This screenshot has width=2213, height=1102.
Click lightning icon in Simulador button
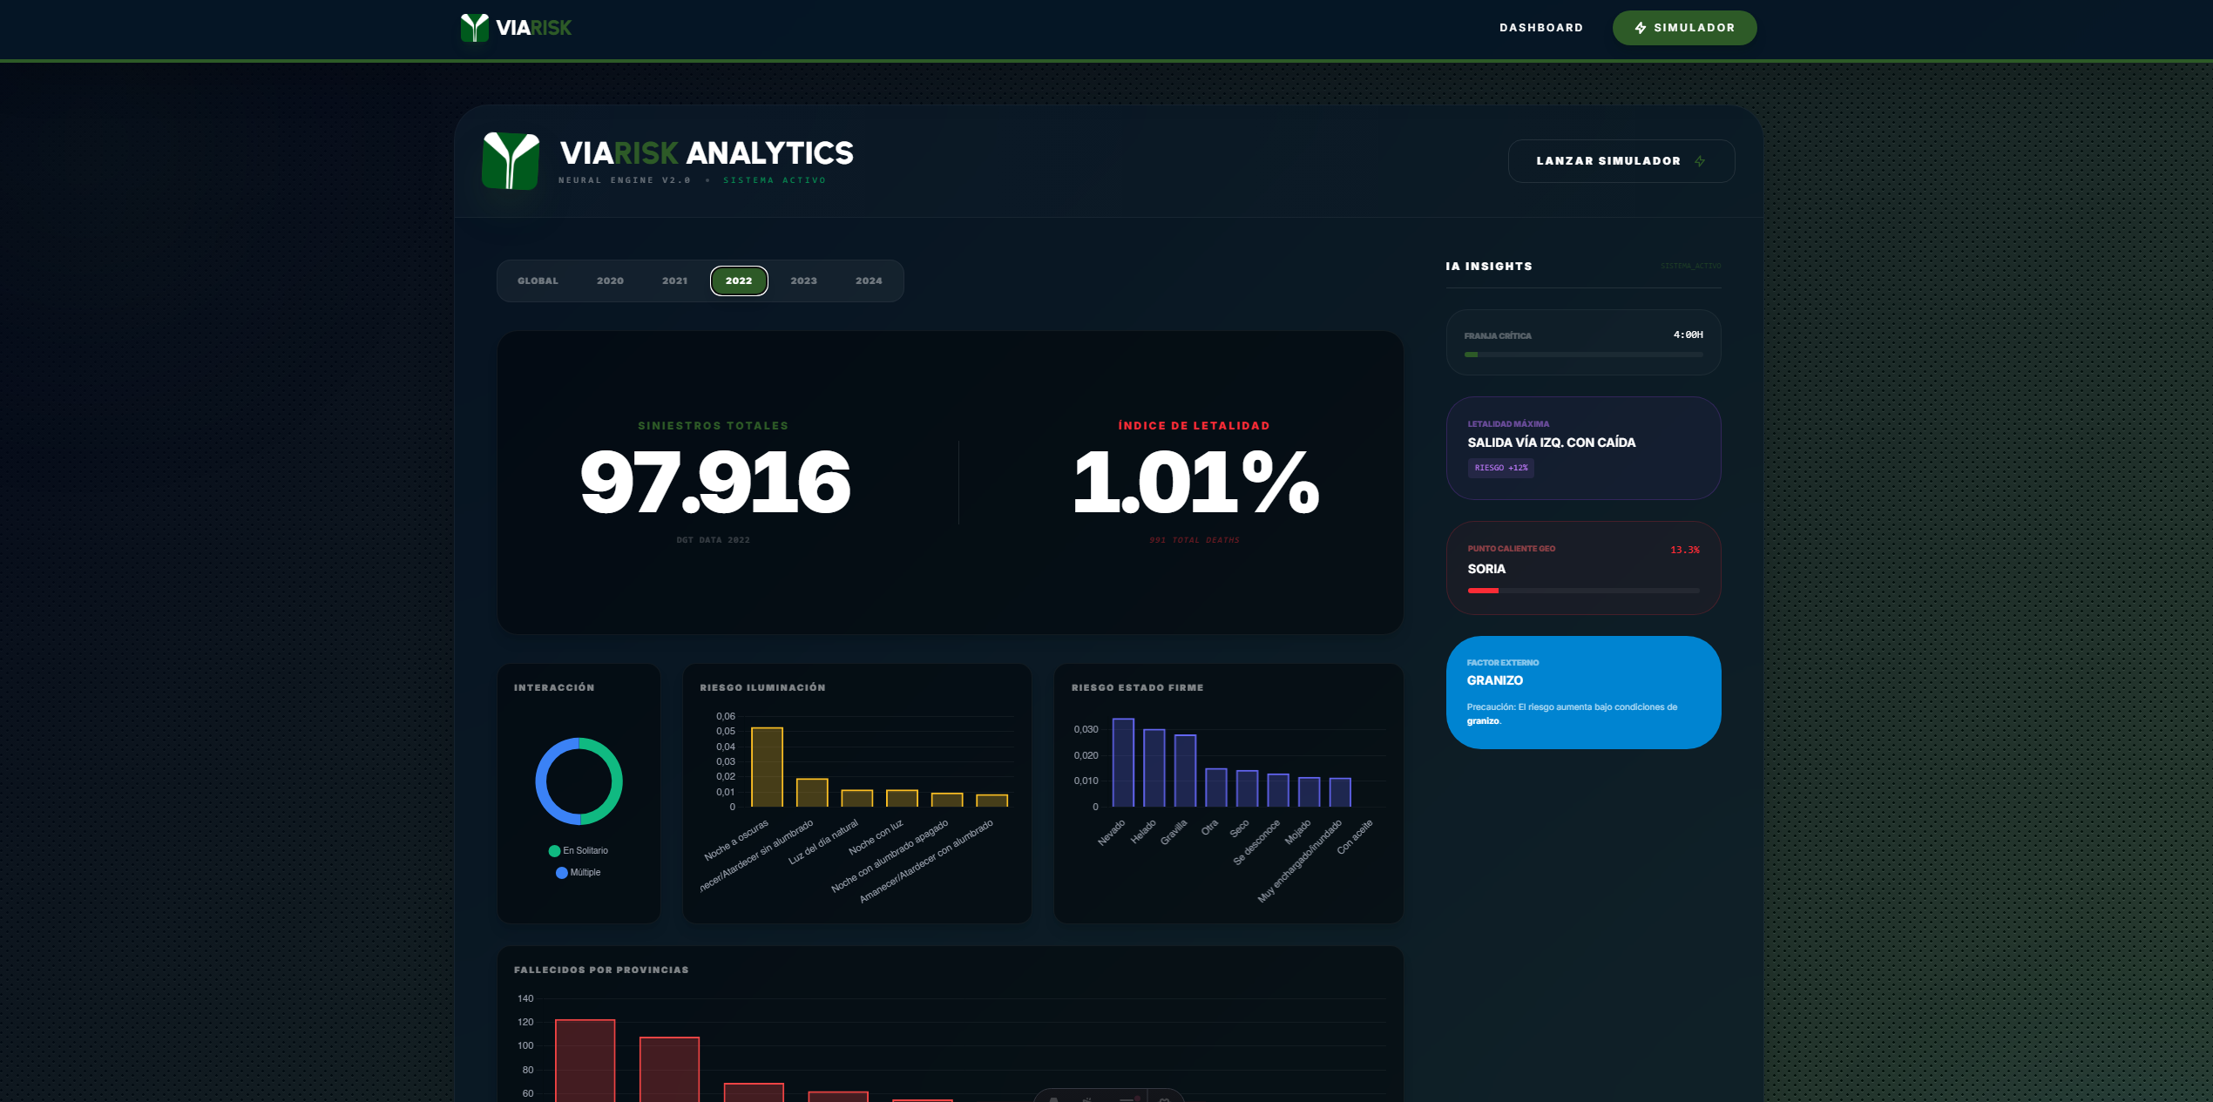coord(1641,28)
